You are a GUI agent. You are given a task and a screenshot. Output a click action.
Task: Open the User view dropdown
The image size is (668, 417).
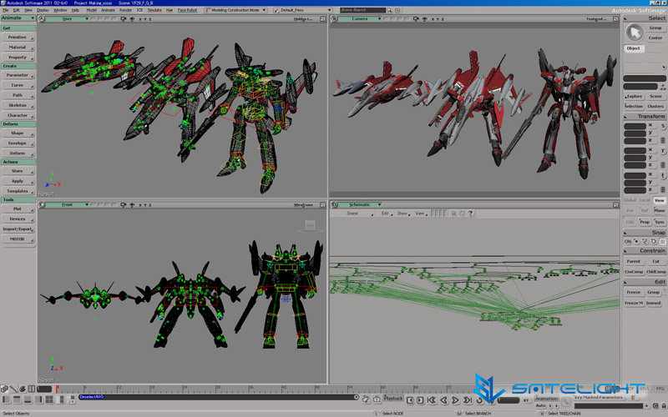(68, 19)
